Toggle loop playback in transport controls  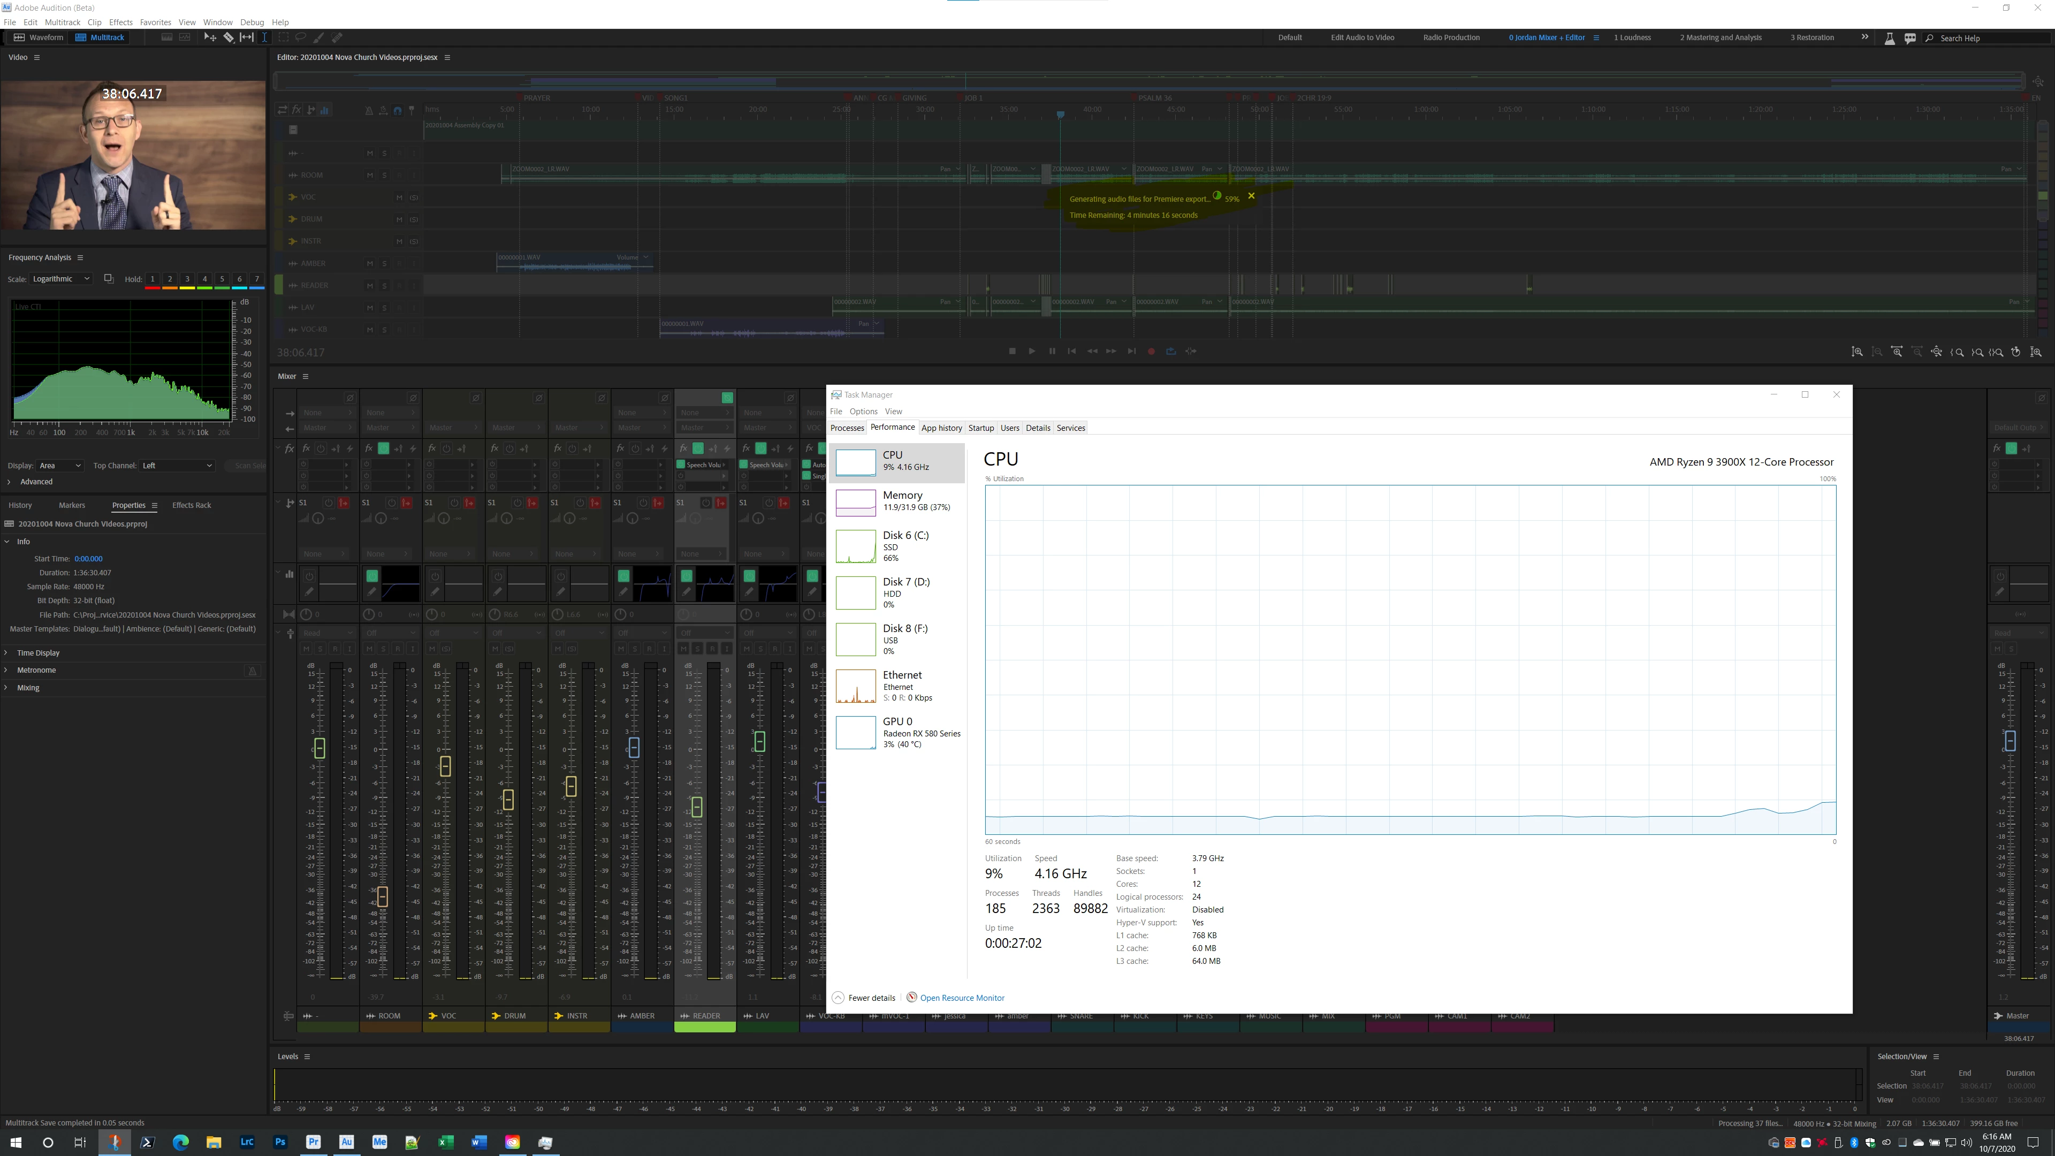(x=1170, y=352)
